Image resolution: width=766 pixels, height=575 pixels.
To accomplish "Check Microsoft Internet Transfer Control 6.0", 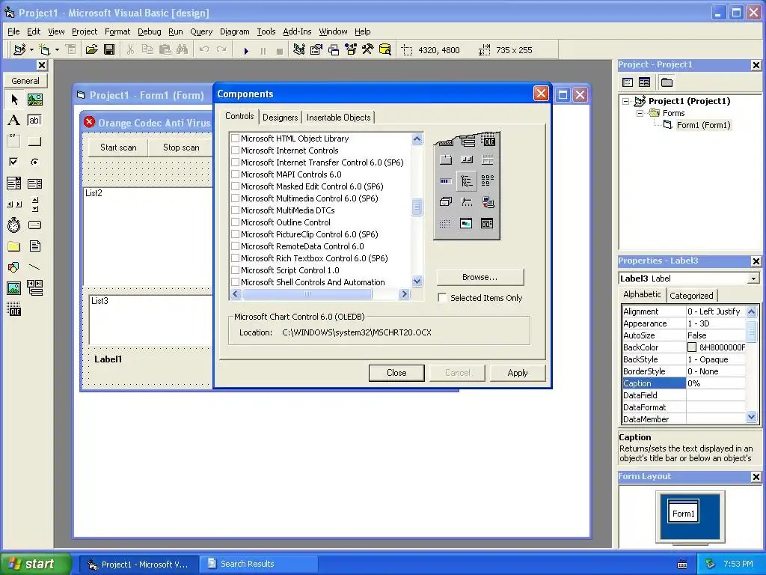I will click(235, 162).
